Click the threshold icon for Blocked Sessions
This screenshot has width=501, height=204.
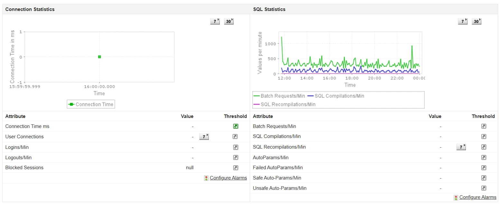point(236,168)
